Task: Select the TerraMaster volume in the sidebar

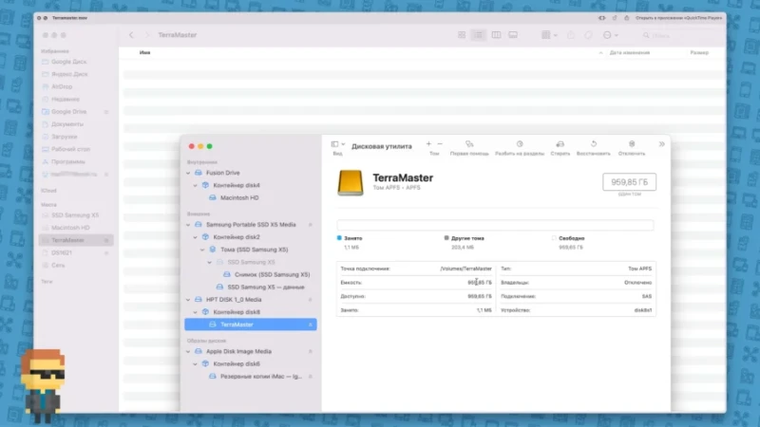Action: pyautogui.click(x=251, y=325)
